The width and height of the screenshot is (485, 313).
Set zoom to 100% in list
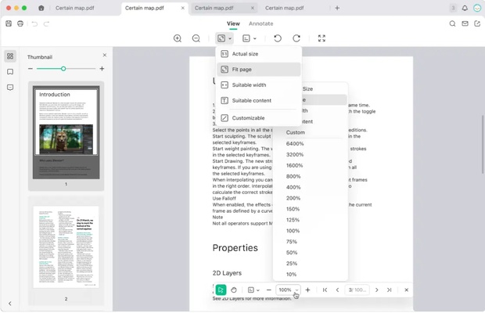tap(293, 231)
